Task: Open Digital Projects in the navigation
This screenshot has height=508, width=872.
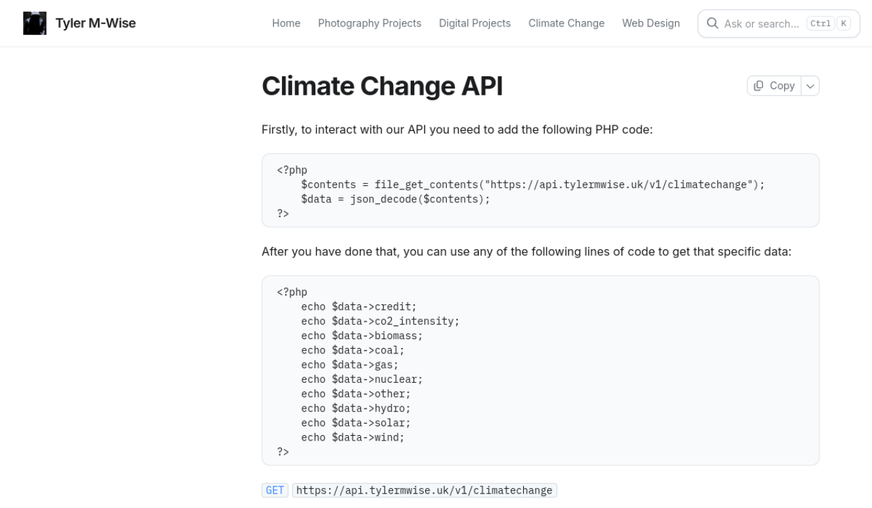Action: 474,23
